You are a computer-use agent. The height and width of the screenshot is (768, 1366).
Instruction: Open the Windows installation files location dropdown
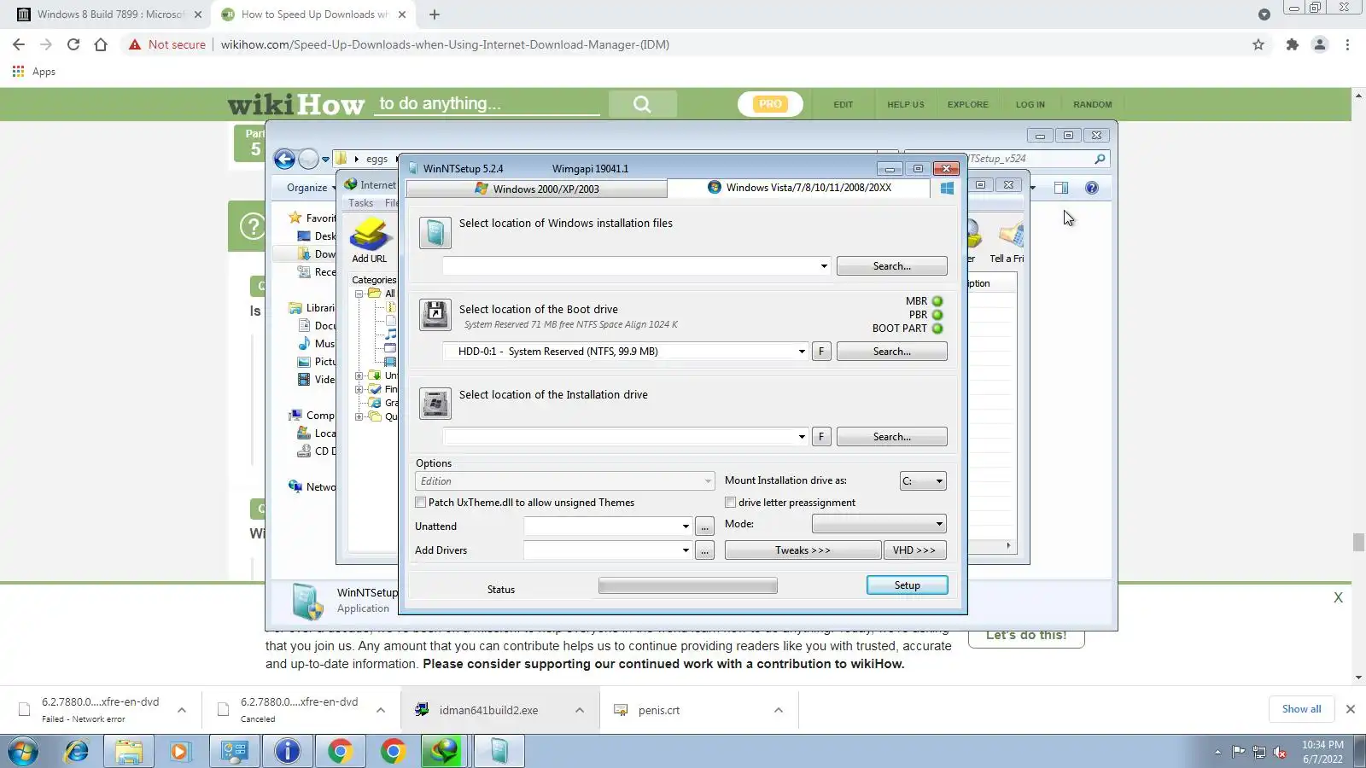point(823,266)
